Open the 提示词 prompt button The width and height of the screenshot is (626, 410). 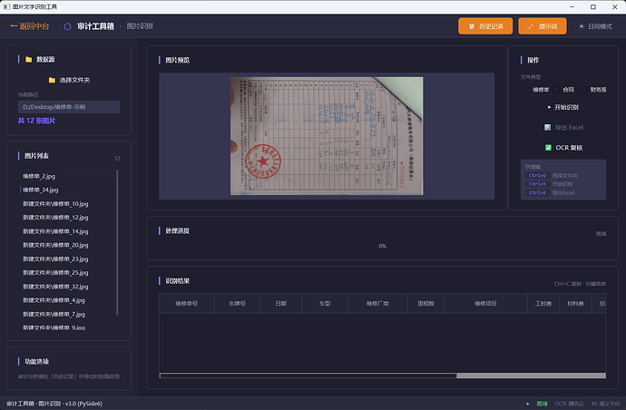[543, 26]
